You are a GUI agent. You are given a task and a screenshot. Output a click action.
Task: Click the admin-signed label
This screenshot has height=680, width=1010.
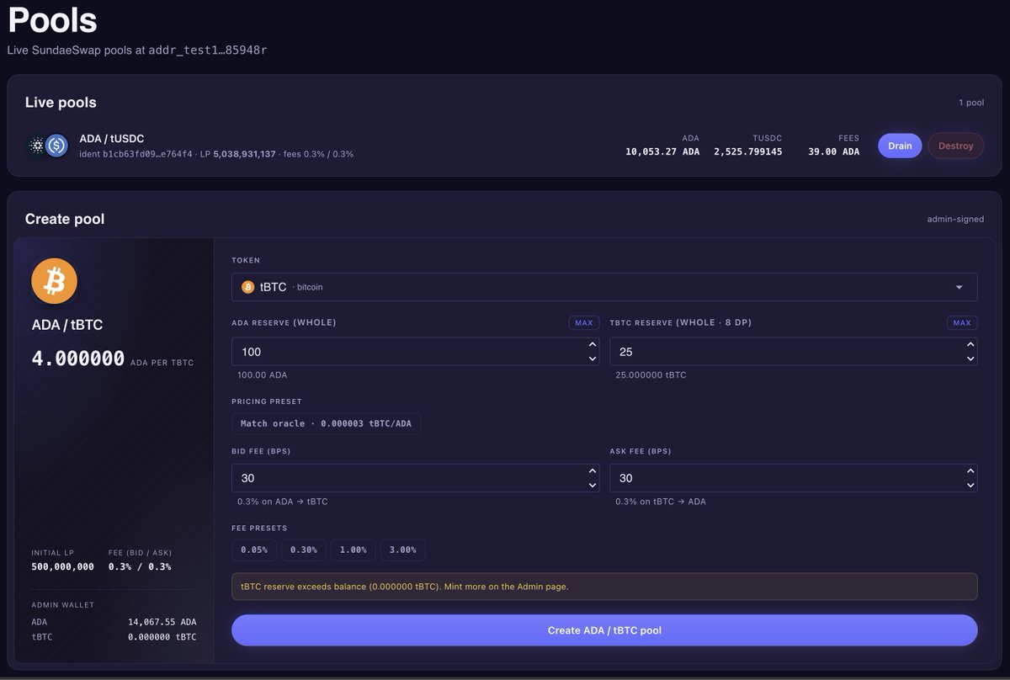coord(955,219)
